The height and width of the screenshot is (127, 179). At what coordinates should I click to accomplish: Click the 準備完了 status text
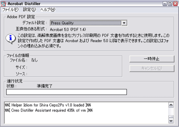pyautogui.click(x=45, y=86)
